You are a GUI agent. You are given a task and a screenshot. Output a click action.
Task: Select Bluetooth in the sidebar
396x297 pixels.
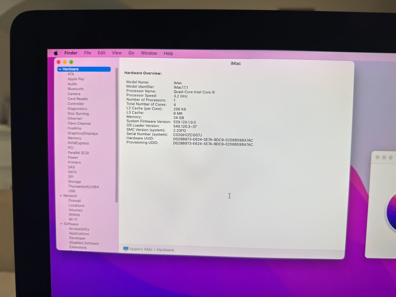(x=76, y=89)
